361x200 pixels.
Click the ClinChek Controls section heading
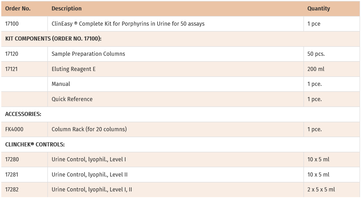click(x=35, y=144)
